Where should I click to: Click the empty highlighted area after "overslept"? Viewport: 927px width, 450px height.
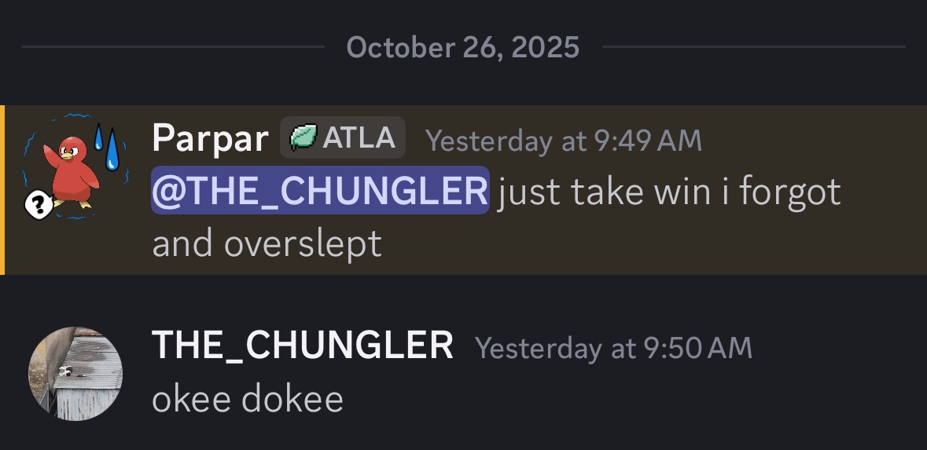point(629,244)
